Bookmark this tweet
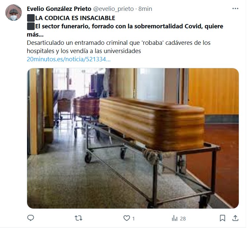This screenshot has width=251, height=228. coord(222,218)
